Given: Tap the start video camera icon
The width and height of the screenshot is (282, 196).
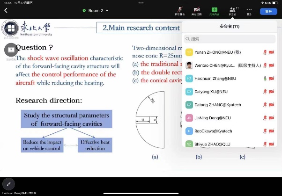Looking at the screenshot, I should click(197, 9).
